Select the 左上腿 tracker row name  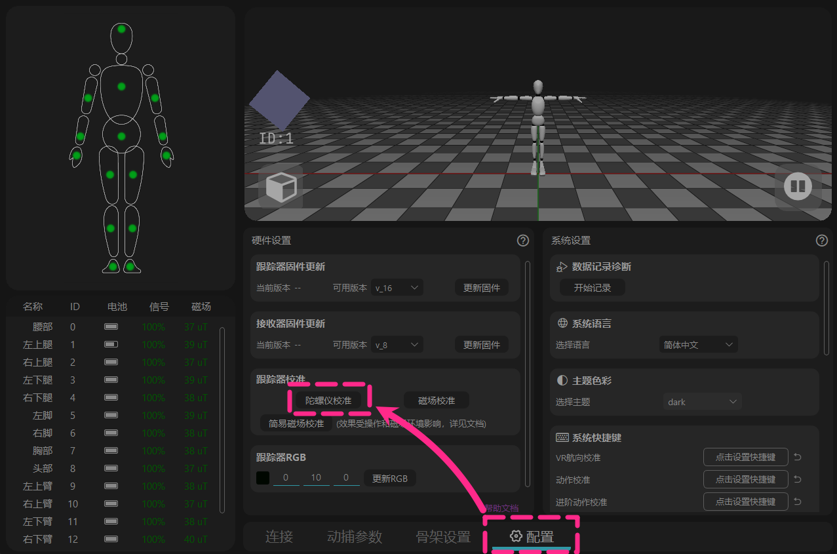pyautogui.click(x=38, y=344)
